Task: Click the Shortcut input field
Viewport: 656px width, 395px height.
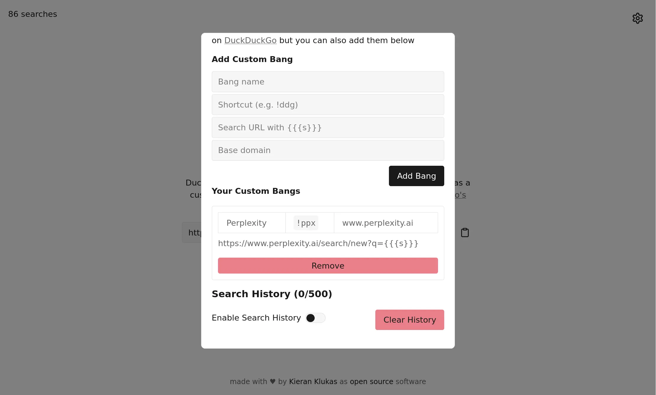Action: click(x=328, y=105)
